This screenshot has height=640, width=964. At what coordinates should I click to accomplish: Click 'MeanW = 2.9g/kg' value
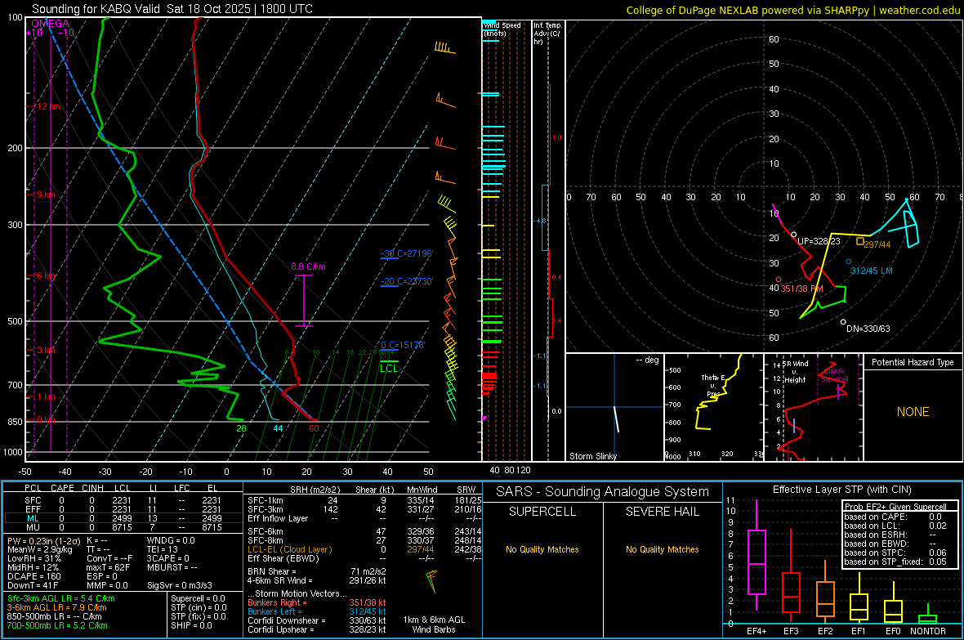(x=40, y=549)
